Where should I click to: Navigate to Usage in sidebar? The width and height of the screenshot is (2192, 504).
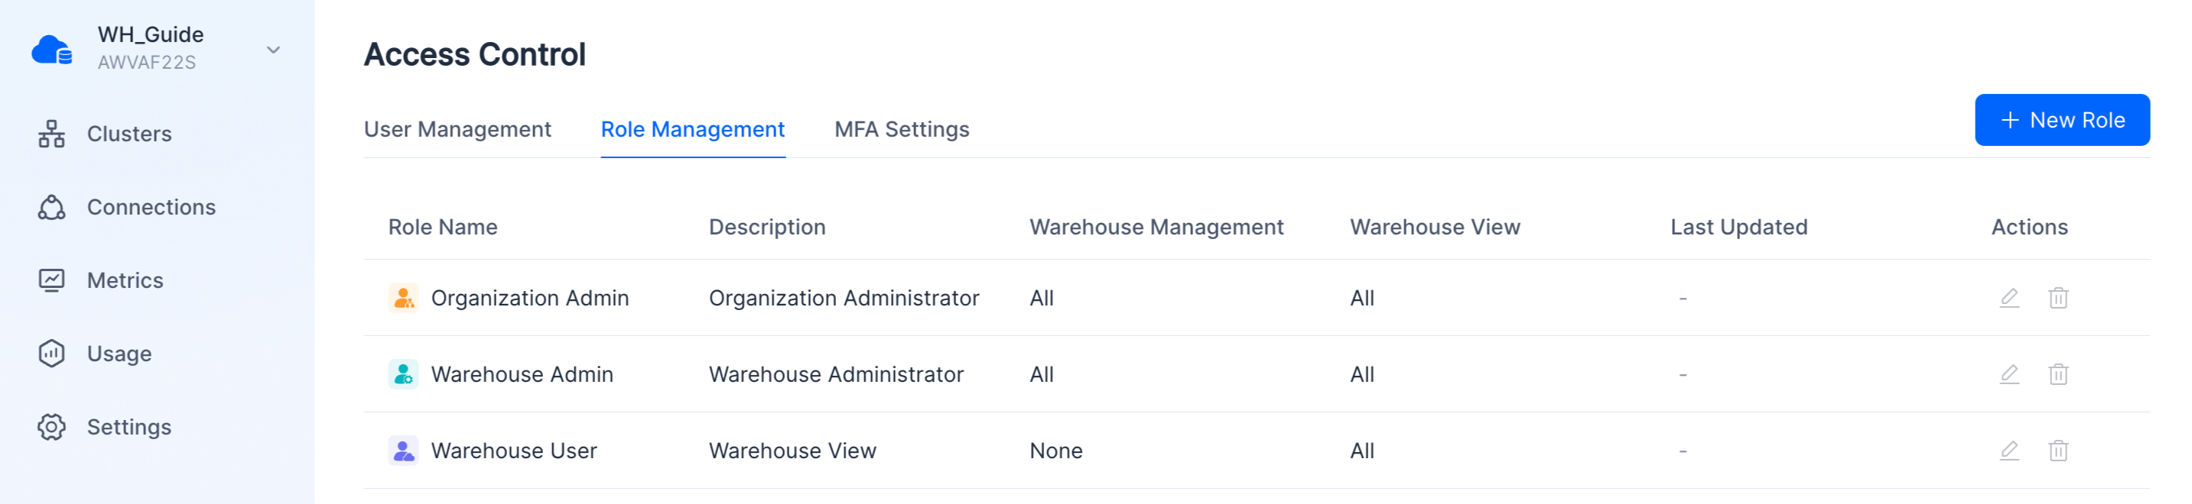tap(119, 354)
